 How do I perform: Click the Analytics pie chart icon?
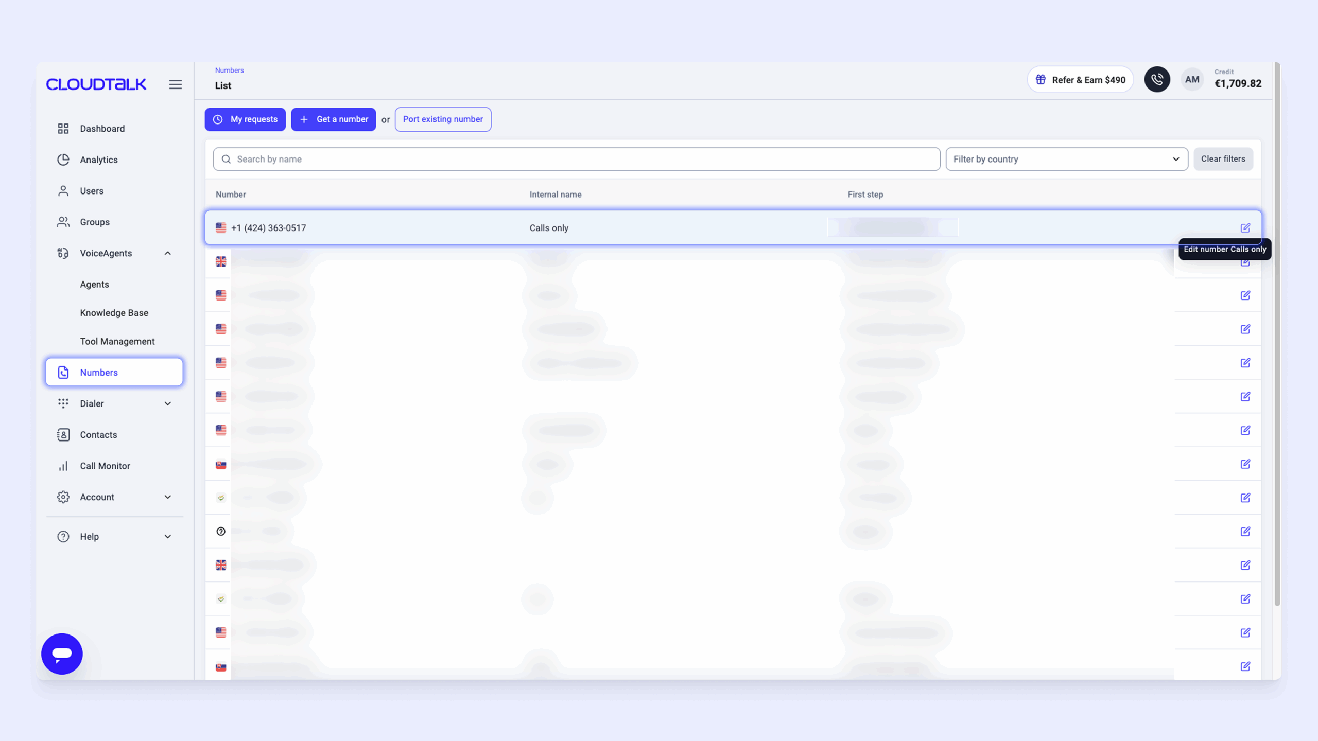coord(63,160)
